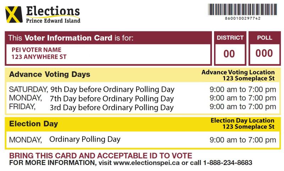
Task: Click the Advance Voting Days heading
Action: point(50,74)
